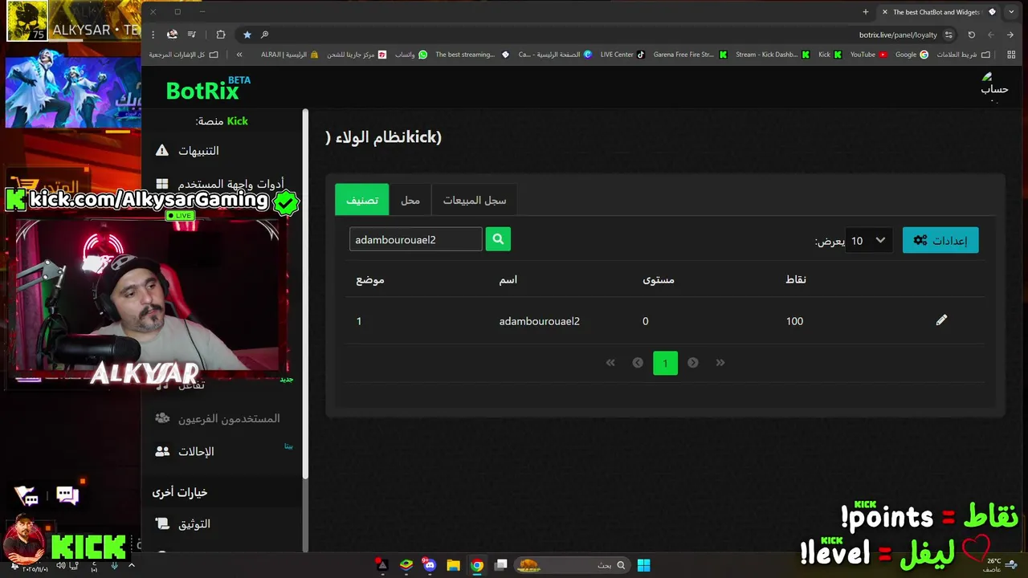Viewport: 1028px width, 578px height.
Task: Open the browser extensions puzzle icon
Action: pyautogui.click(x=221, y=35)
